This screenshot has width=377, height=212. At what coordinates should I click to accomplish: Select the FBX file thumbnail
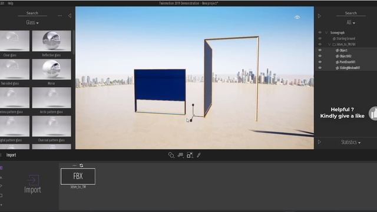tap(78, 177)
